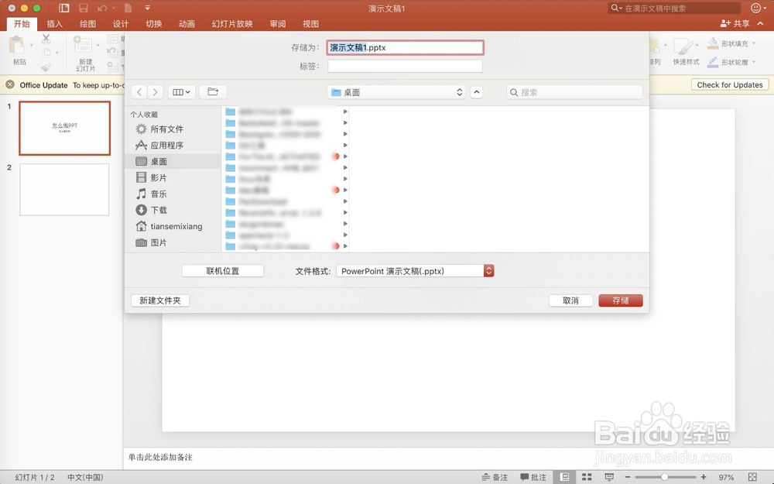Toggle the Notes (备注) pane

pos(495,477)
